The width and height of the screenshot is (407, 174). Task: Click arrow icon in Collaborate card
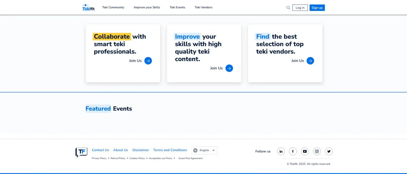pyautogui.click(x=148, y=61)
